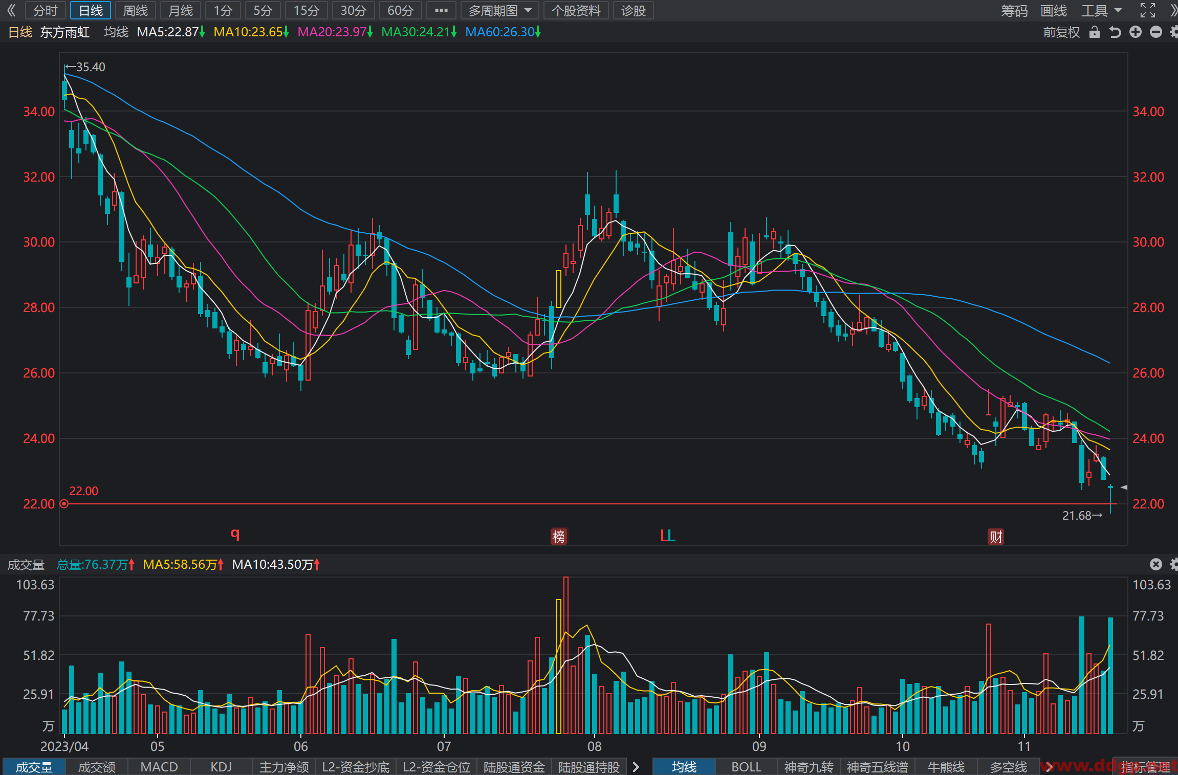Toggle the 前复权 price adjustment option
The image size is (1178, 775).
(x=1062, y=33)
